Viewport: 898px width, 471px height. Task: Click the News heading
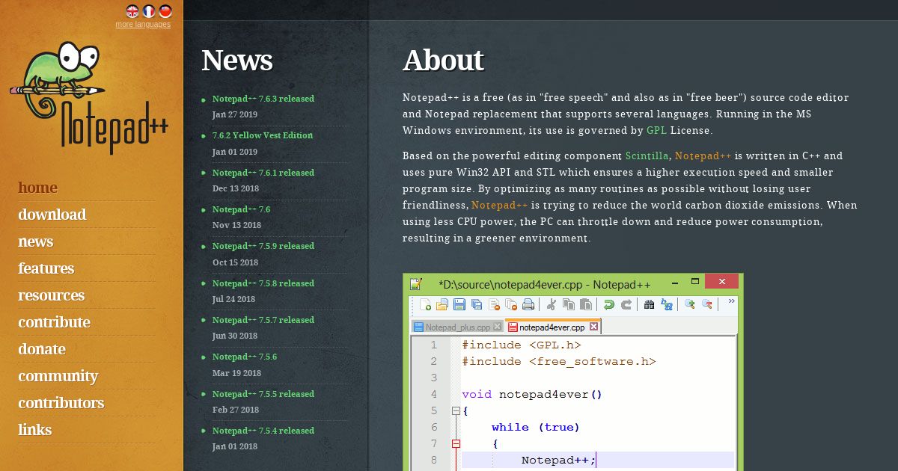[237, 61]
